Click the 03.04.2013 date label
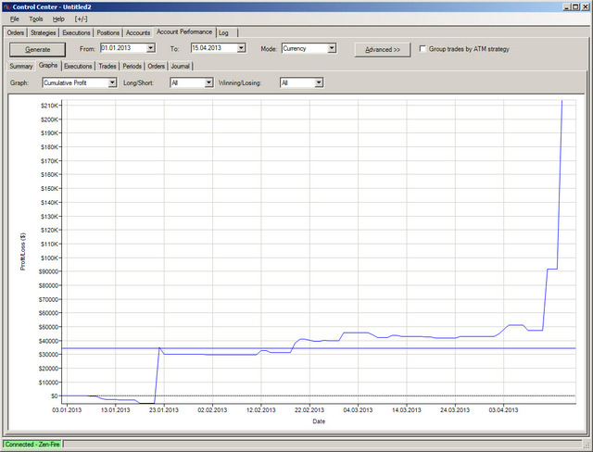 pos(503,410)
